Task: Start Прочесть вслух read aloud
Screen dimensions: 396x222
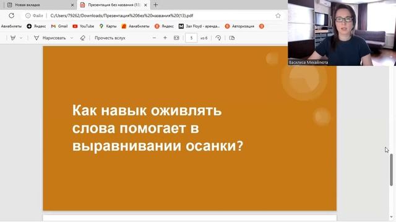Action: point(110,38)
